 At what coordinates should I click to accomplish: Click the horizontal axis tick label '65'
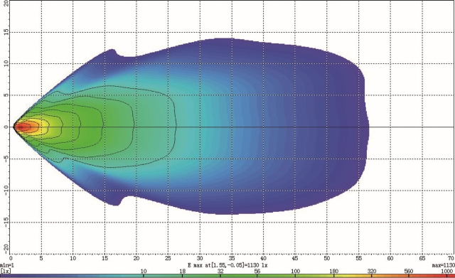(422, 258)
